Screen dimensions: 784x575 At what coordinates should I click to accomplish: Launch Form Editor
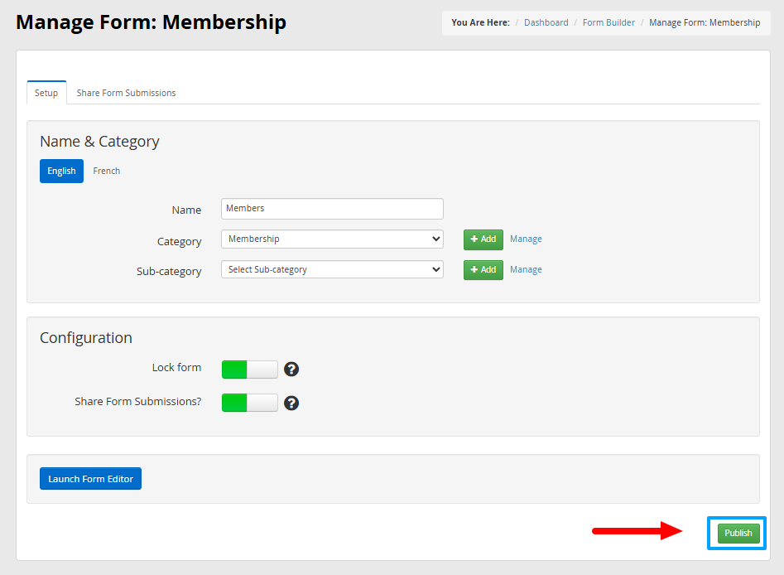(90, 479)
